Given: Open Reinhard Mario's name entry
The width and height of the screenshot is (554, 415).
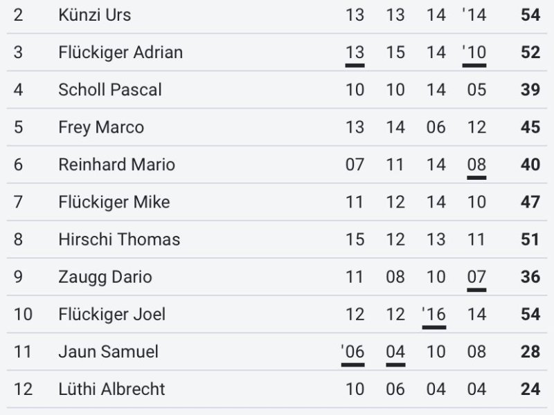Looking at the screenshot, I should (116, 165).
